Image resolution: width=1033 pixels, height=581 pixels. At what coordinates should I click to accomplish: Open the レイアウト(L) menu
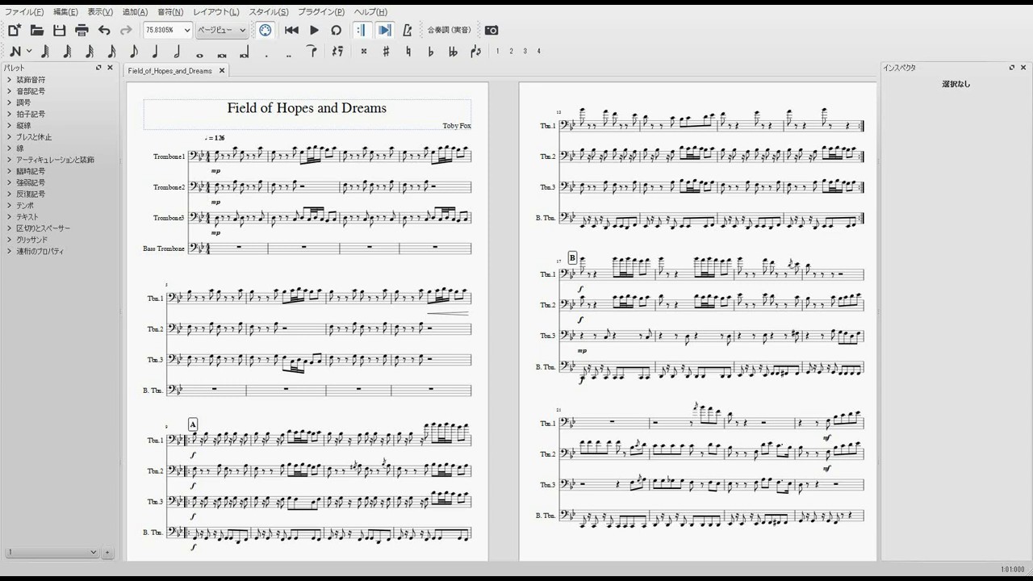coord(216,12)
